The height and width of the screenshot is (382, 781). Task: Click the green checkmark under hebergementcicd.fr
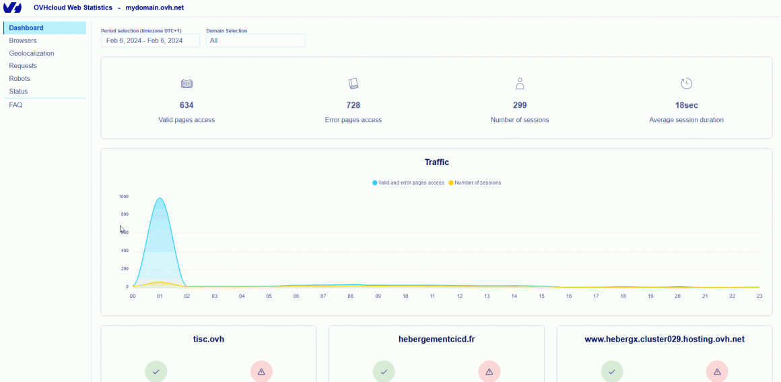tap(384, 371)
